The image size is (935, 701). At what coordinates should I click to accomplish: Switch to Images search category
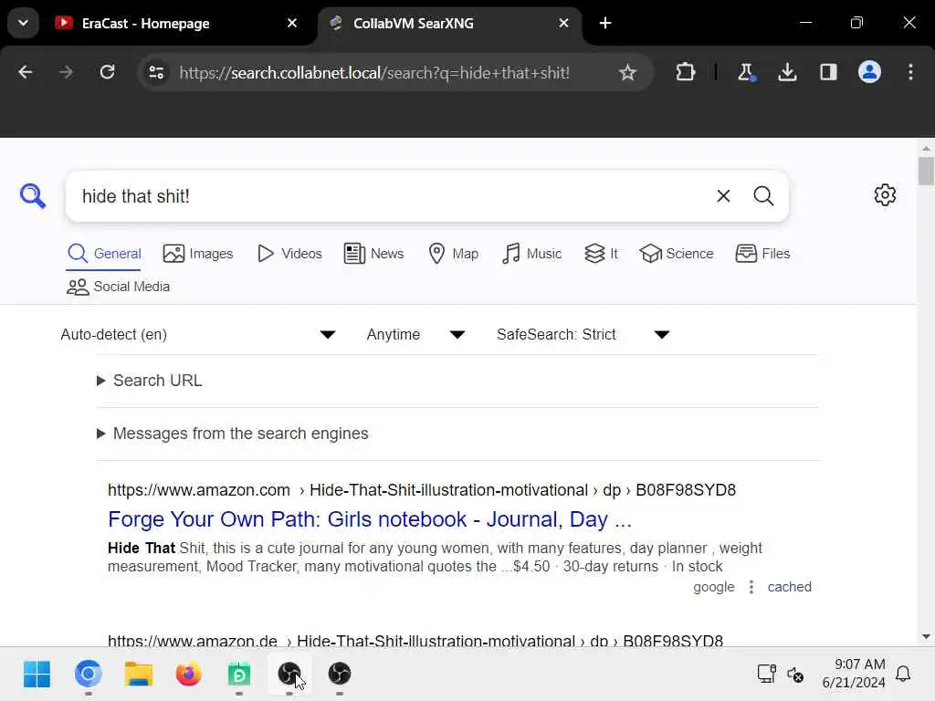198,254
